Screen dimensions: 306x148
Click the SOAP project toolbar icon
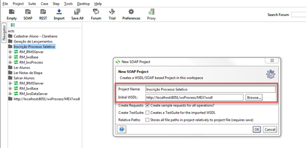pos(28,14)
